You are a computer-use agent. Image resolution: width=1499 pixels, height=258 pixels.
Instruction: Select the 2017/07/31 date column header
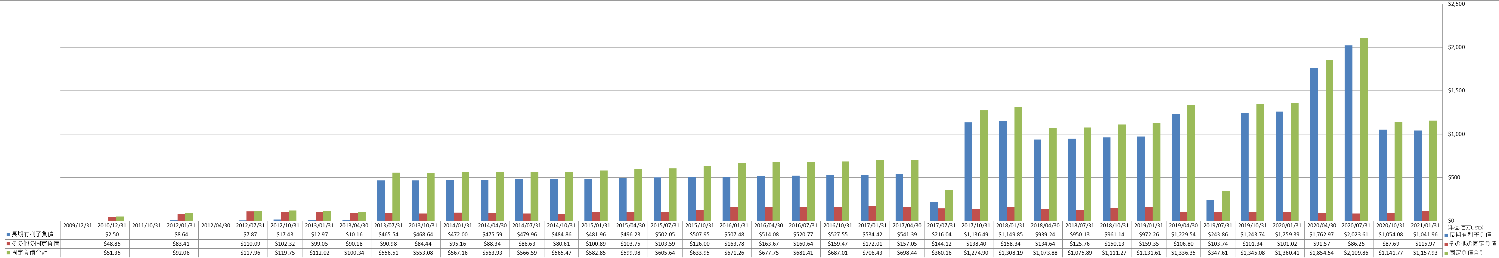[x=942, y=226]
